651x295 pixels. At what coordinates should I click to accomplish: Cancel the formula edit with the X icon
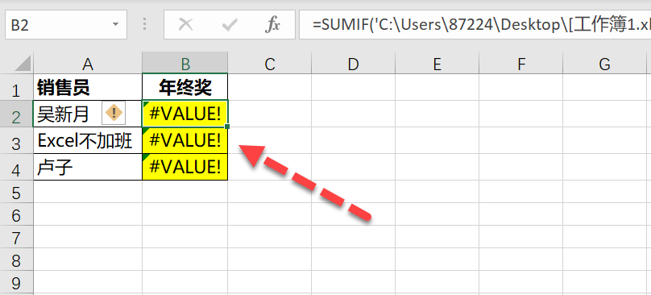(185, 25)
